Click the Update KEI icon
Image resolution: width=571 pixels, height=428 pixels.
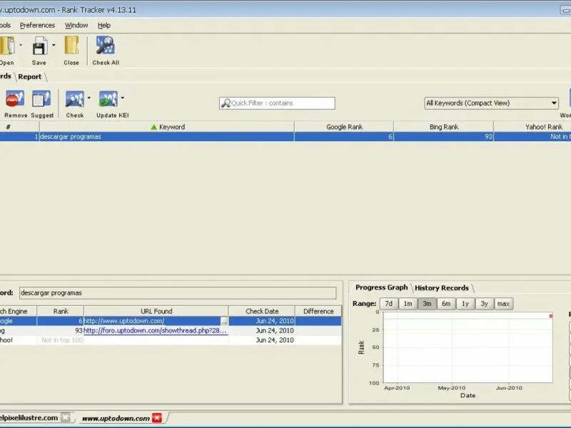pos(108,99)
